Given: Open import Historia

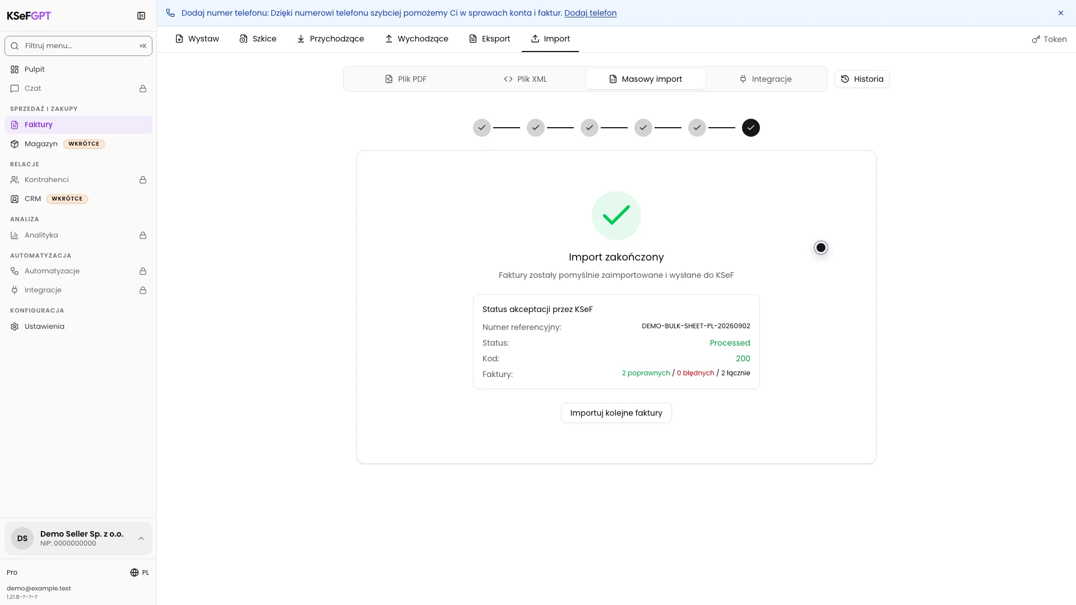Looking at the screenshot, I should (862, 79).
